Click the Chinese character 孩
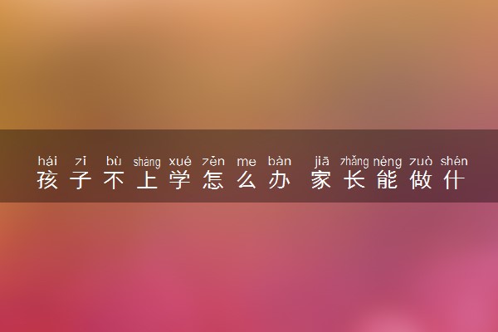498x332 pixels. [x=47, y=180]
